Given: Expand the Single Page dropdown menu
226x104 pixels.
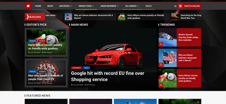Looking at the screenshot, I should pyautogui.click(x=86, y=6).
